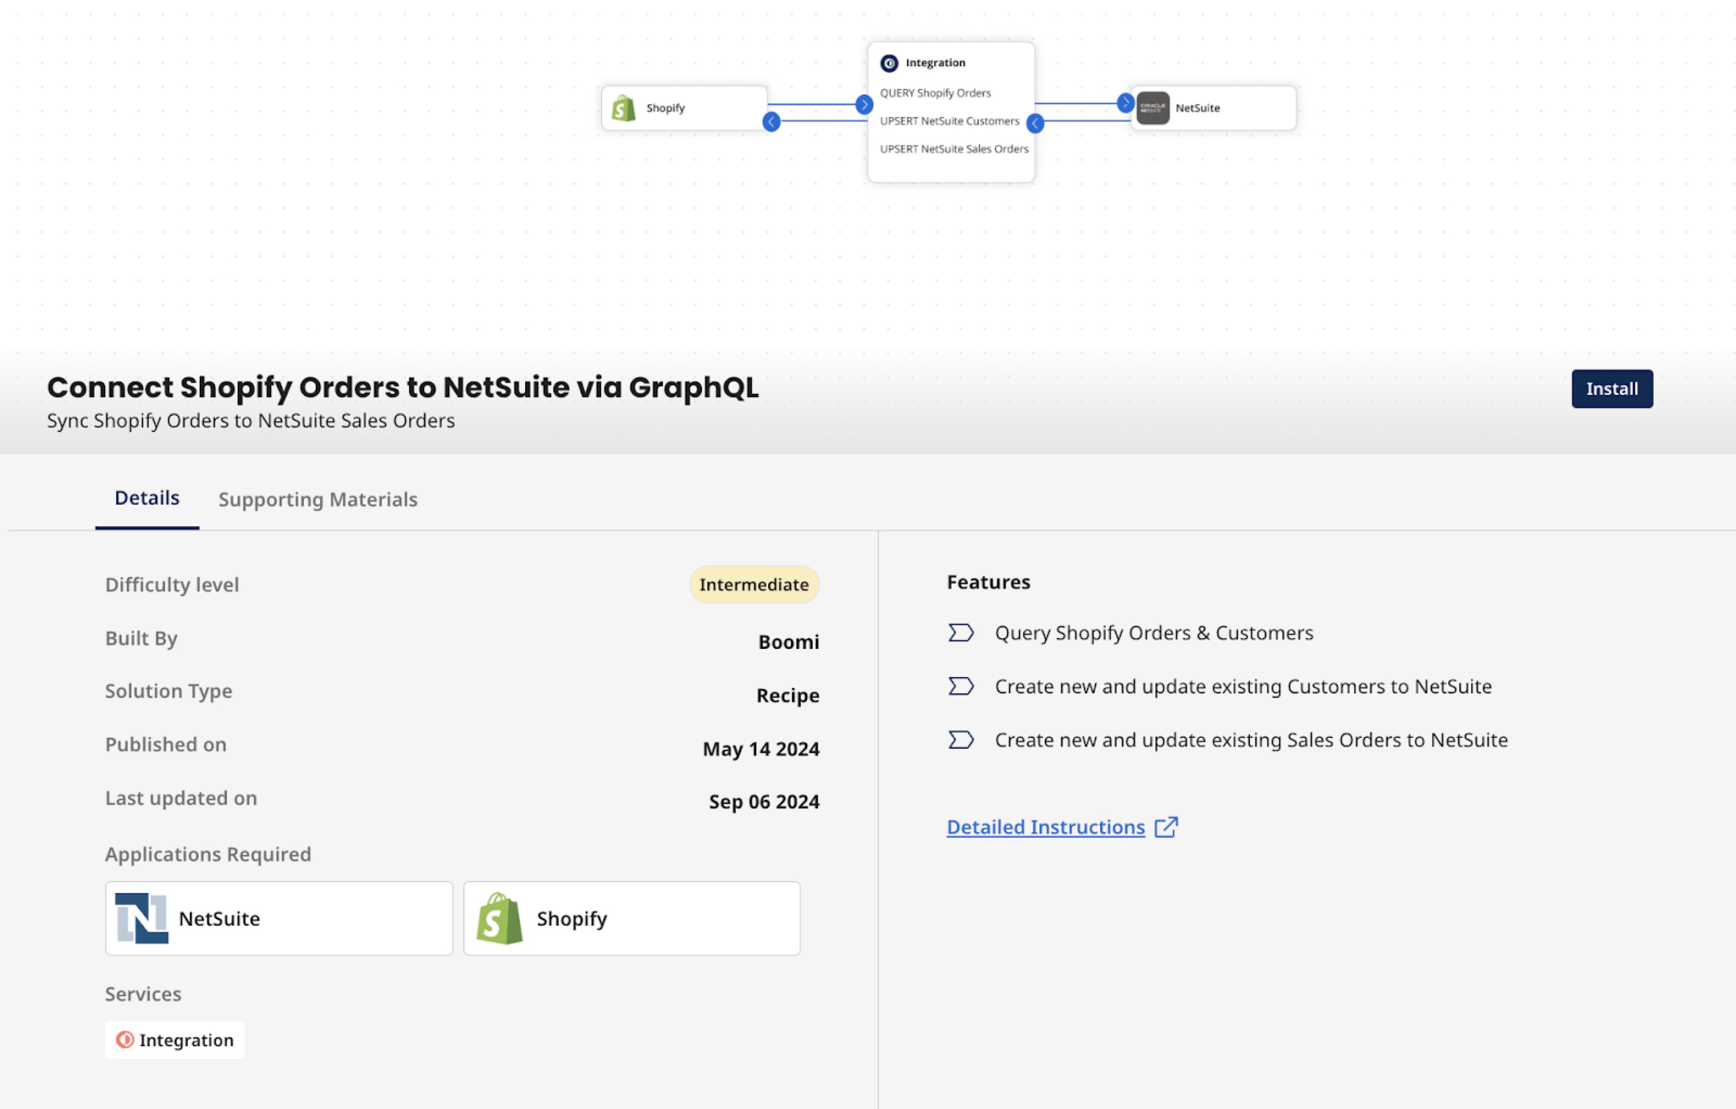
Task: Click the NetSuite logo under Applications Required
Action: point(142,918)
